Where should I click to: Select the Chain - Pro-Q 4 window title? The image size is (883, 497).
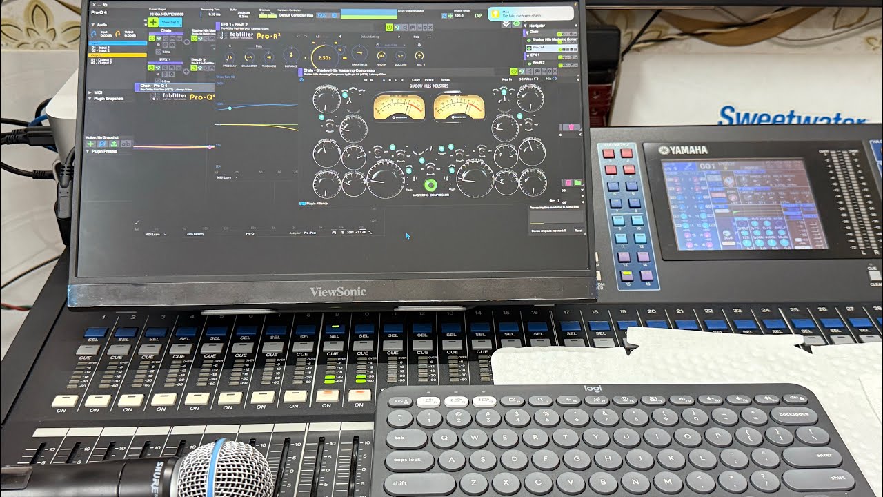[x=153, y=86]
